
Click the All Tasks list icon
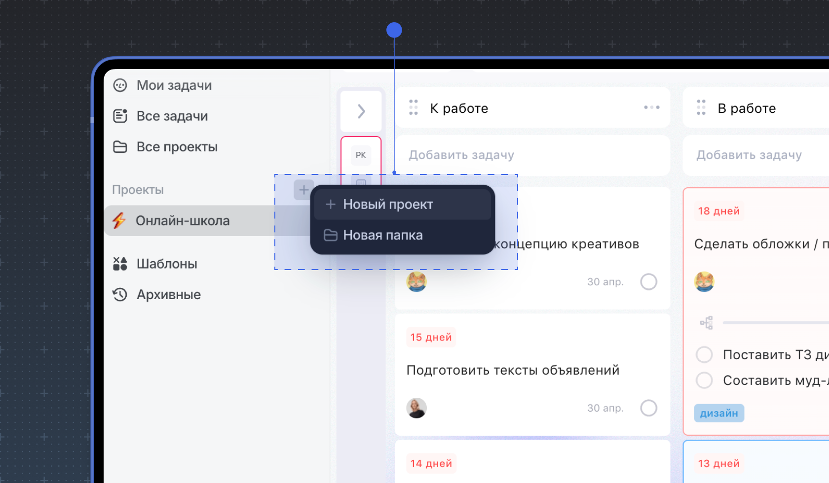120,116
